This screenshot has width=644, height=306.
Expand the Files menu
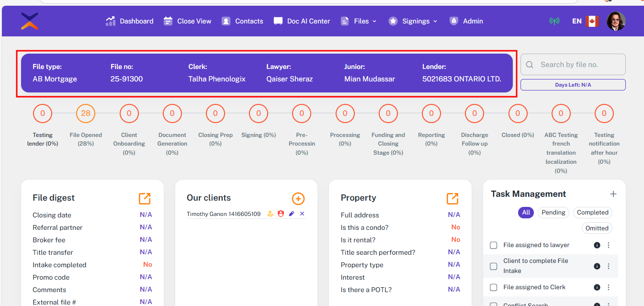point(359,21)
